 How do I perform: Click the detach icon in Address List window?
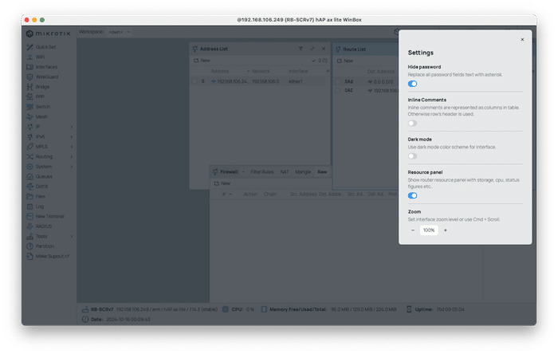pyautogui.click(x=312, y=49)
